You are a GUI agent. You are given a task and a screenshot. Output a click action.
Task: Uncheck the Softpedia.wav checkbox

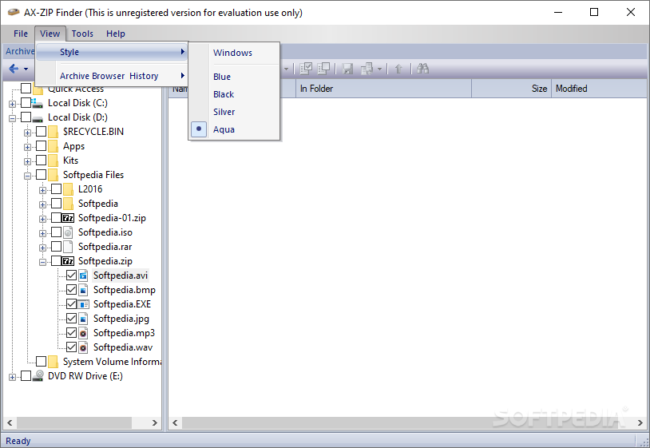point(71,347)
